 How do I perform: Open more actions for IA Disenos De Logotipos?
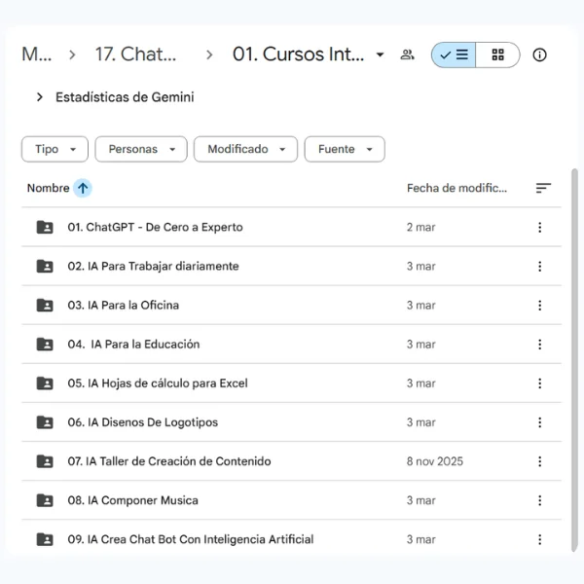540,422
